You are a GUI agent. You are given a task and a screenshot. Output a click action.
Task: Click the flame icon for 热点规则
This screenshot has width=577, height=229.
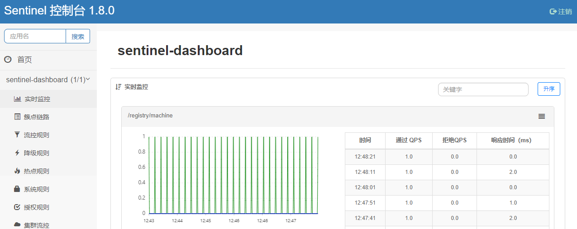click(x=17, y=171)
